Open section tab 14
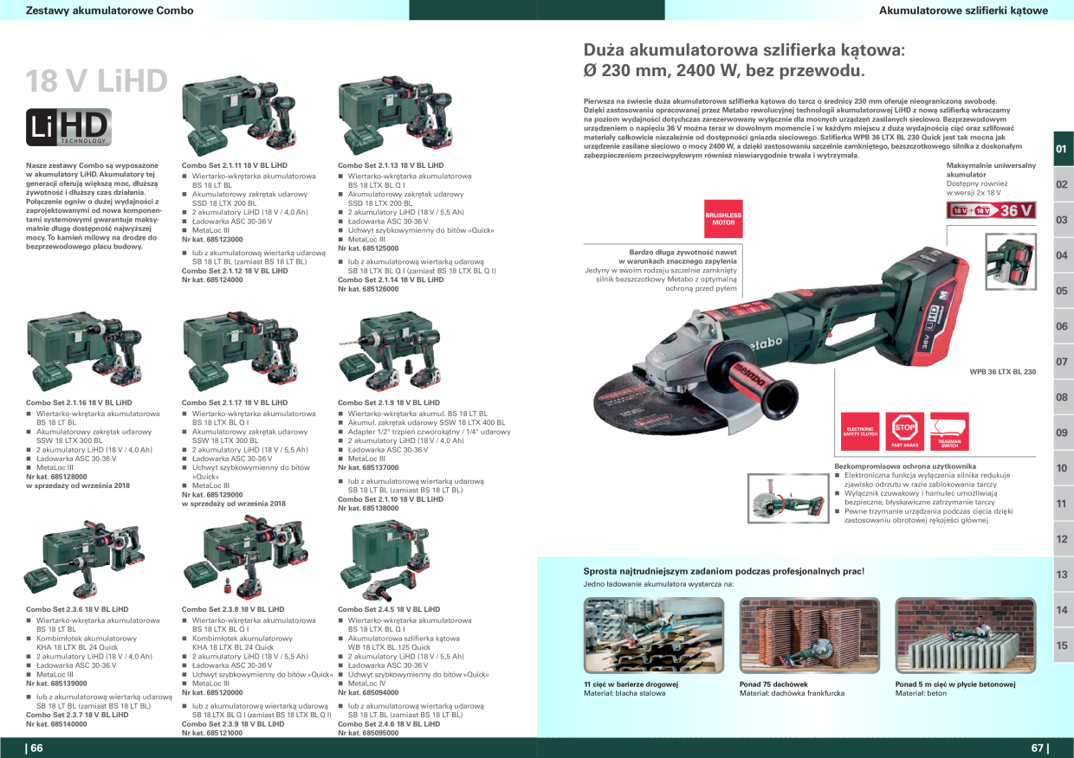Screen dimensions: 1074x758 pos(1062,610)
